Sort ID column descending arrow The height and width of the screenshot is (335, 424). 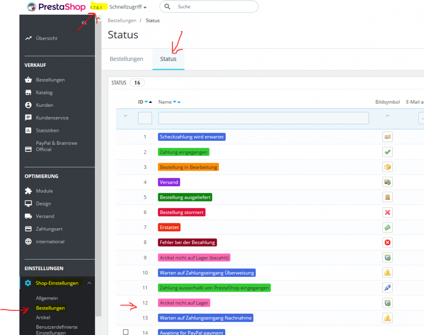(x=146, y=102)
